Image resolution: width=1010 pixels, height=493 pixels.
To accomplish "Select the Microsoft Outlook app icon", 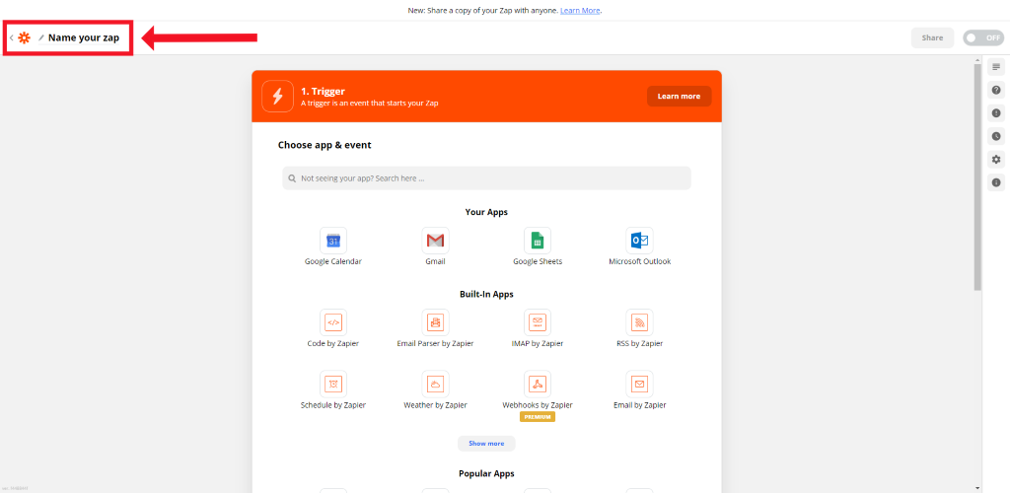I will [x=639, y=241].
